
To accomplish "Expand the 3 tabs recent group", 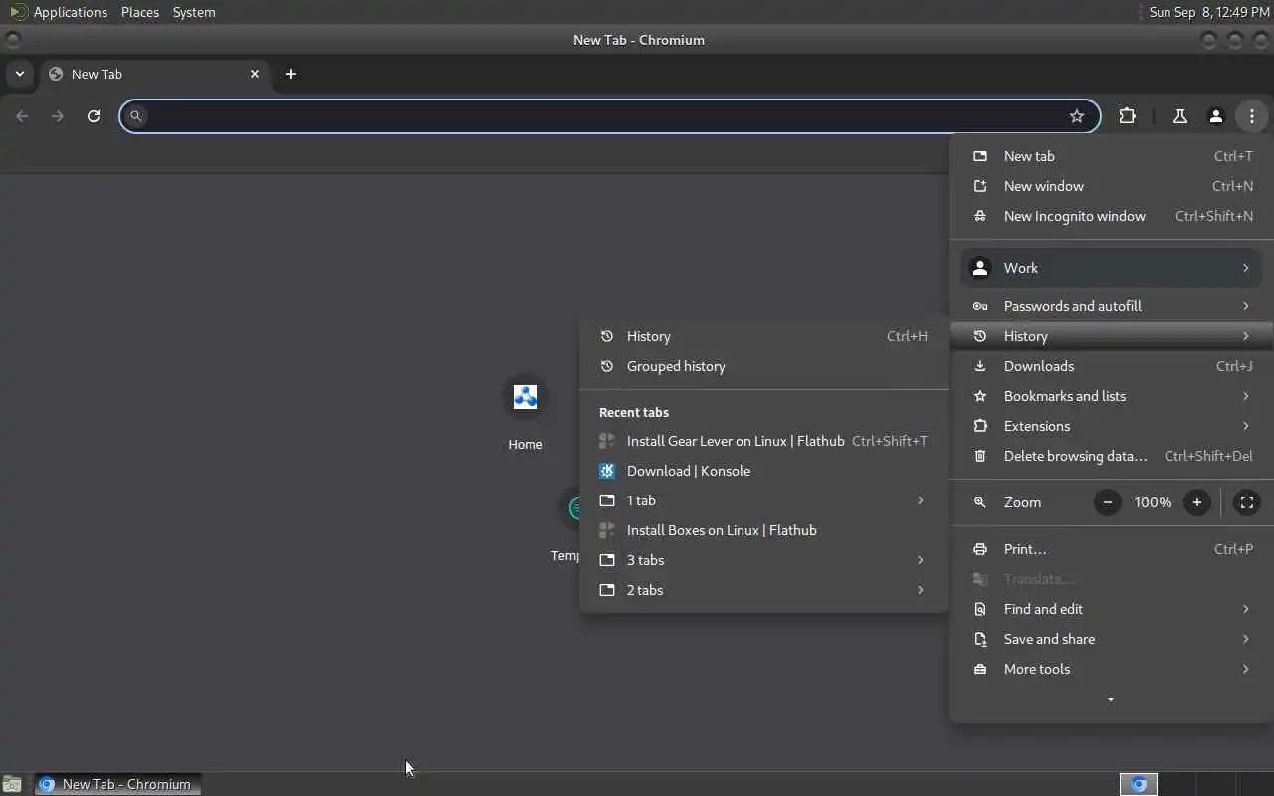I will point(763,560).
